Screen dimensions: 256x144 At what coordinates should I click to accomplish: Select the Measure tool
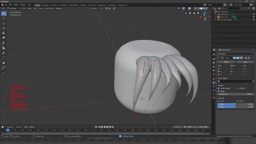[x=4, y=48]
